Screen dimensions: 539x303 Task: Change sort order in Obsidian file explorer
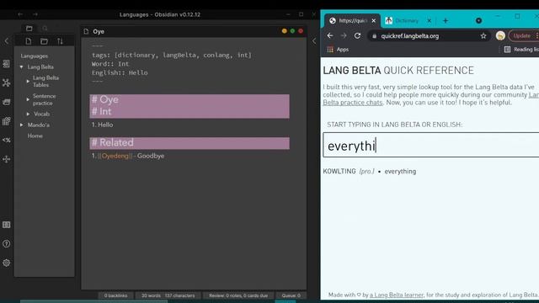point(60,41)
